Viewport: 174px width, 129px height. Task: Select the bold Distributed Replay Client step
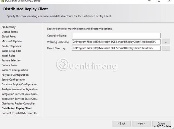coord(16,108)
